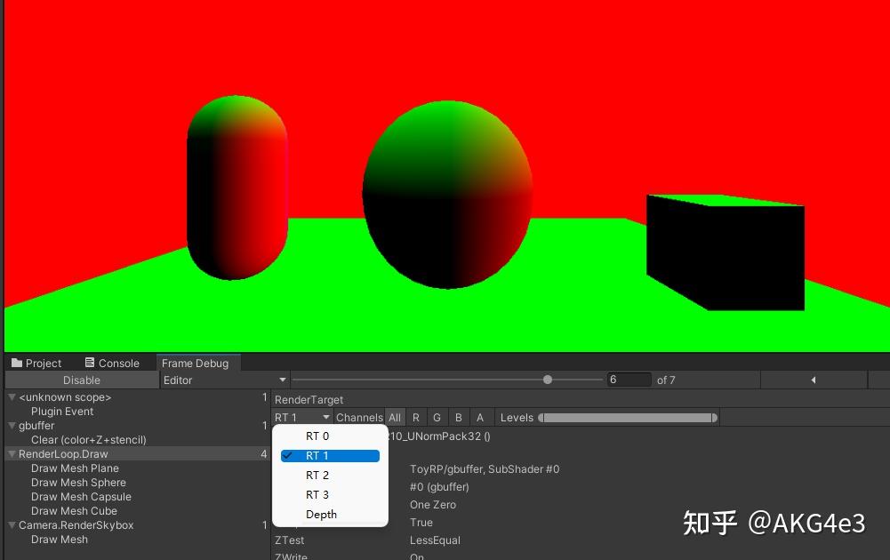This screenshot has width=890, height=560.
Task: Toggle the B channel view
Action: 458,417
